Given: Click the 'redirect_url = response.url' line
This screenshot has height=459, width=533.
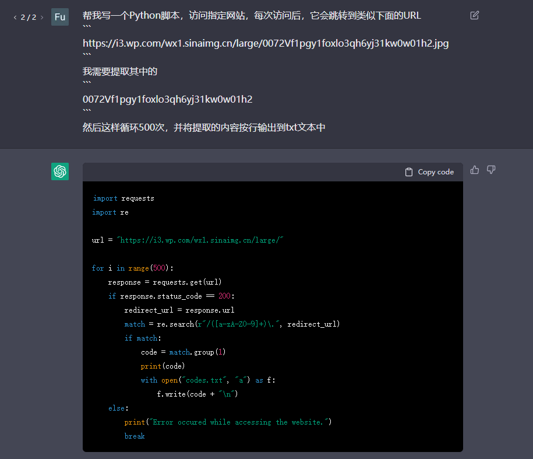Looking at the screenshot, I should pyautogui.click(x=179, y=310).
